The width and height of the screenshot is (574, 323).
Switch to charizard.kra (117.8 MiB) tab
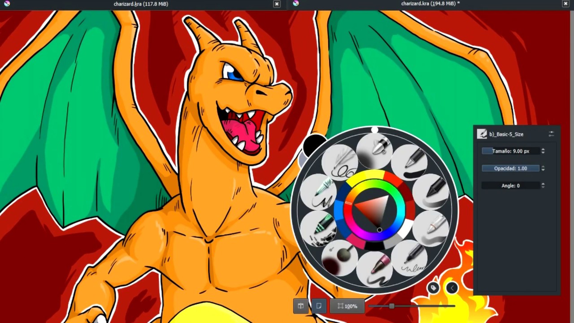(x=141, y=4)
